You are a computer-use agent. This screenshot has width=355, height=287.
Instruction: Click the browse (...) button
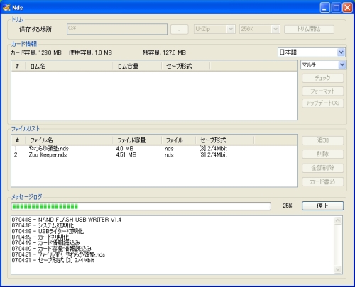[x=180, y=30]
